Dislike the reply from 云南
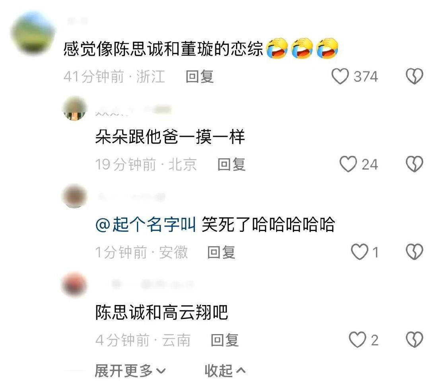This screenshot has height=381, width=442. (415, 340)
